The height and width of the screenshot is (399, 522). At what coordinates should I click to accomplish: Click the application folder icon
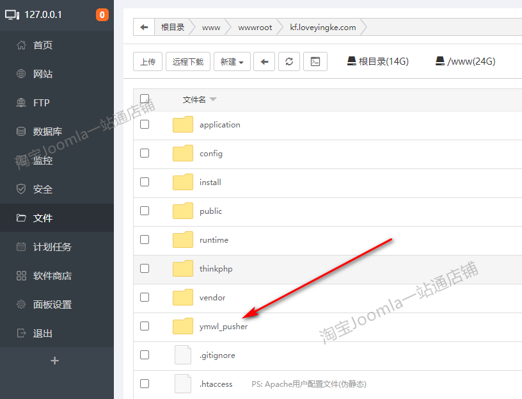183,124
